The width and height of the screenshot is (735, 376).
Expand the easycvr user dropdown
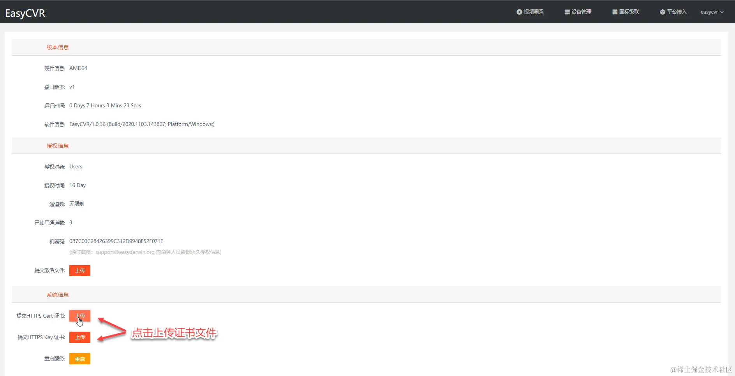pyautogui.click(x=712, y=12)
